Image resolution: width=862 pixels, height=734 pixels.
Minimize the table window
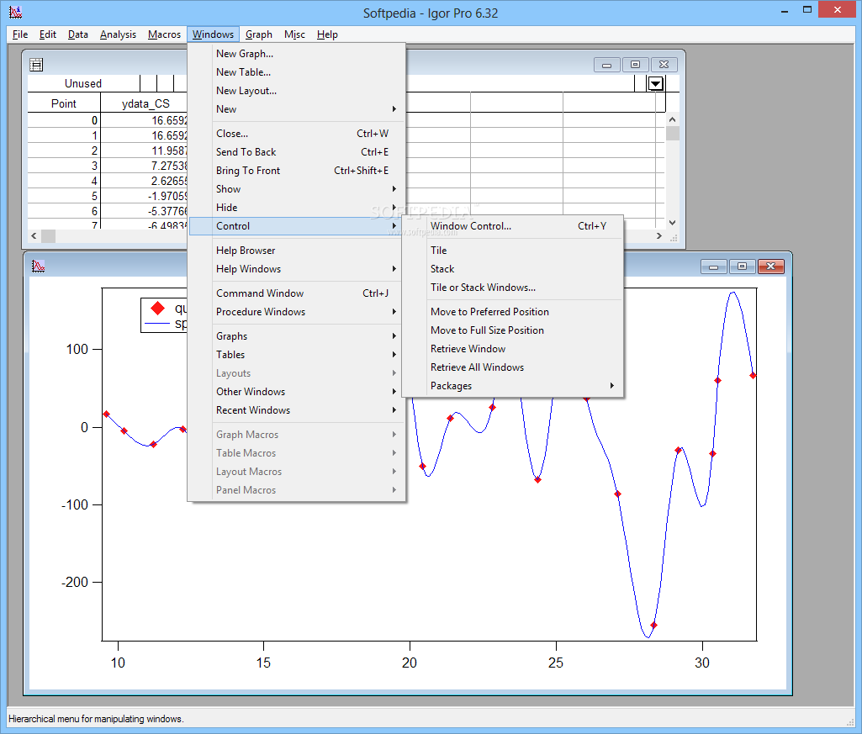pos(607,65)
